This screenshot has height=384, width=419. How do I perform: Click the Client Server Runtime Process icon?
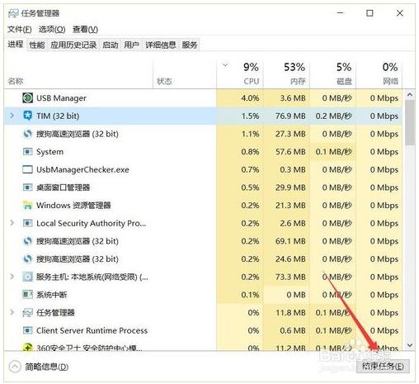pos(27,330)
